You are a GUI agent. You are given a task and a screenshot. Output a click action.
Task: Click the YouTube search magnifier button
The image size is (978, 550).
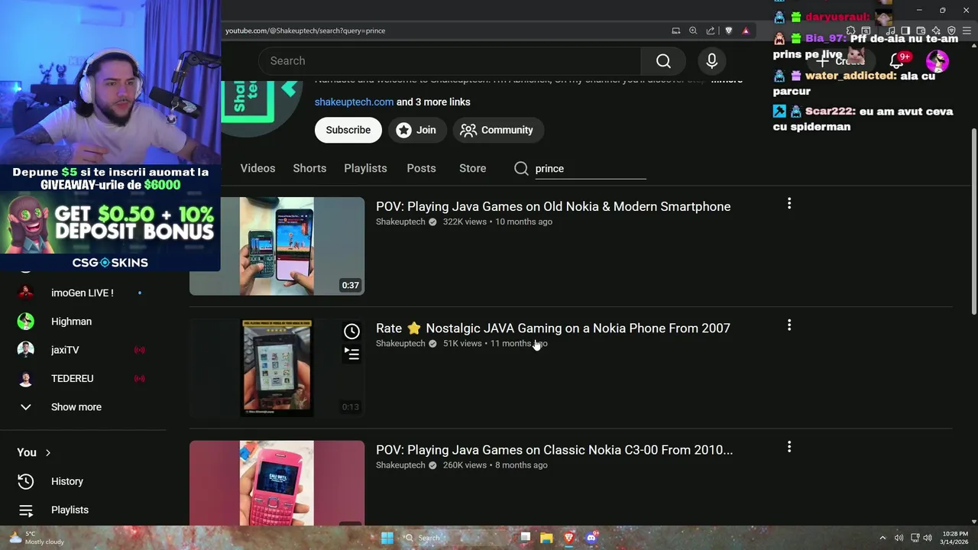coord(663,61)
